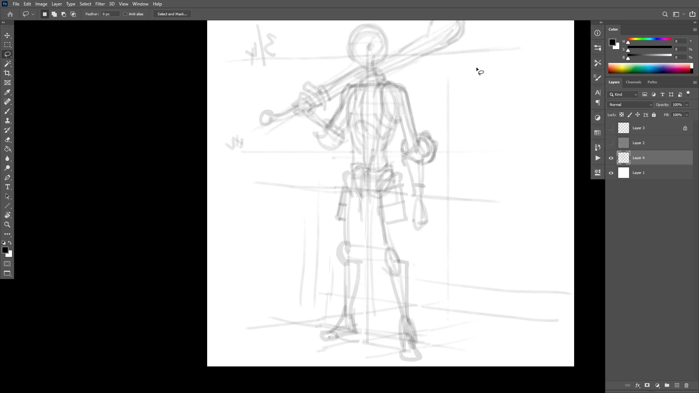Image resolution: width=699 pixels, height=393 pixels.
Task: Switch to the Channels tab
Action: pos(633,82)
